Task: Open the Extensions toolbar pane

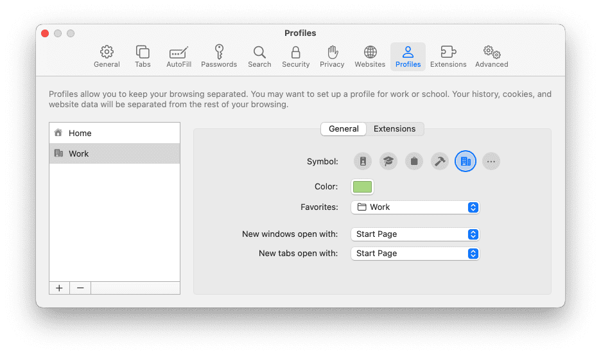Action: (x=448, y=56)
